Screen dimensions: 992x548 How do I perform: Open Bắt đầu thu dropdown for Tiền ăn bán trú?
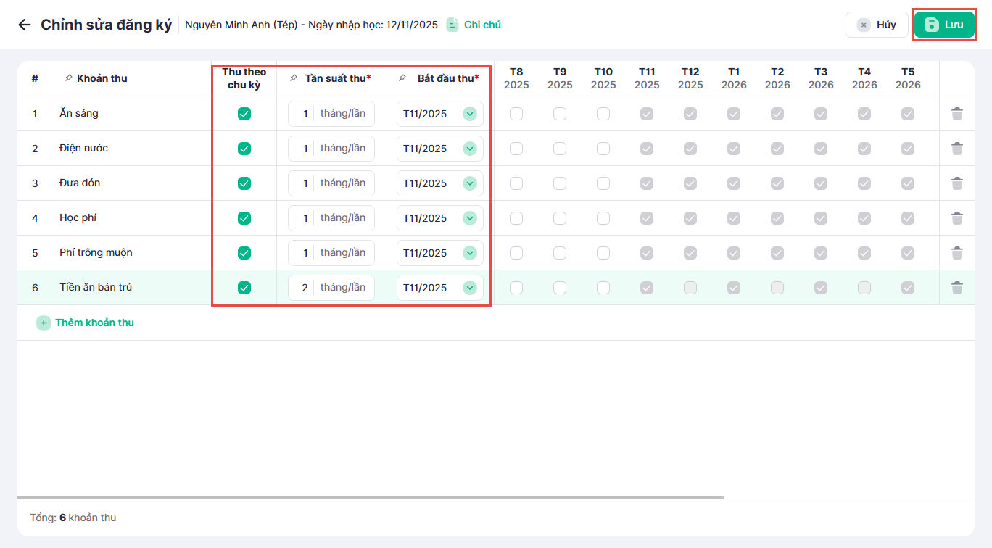click(x=470, y=288)
